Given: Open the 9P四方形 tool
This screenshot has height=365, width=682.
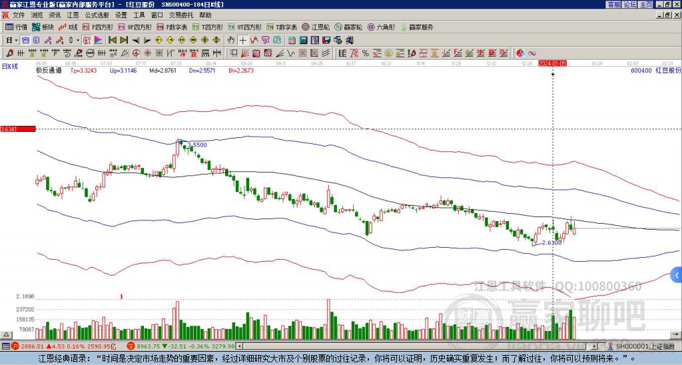Looking at the screenshot, I should coord(135,27).
